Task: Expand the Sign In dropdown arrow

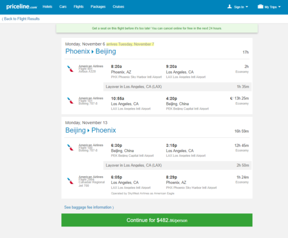Action: [x=247, y=7]
